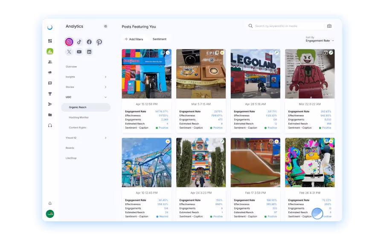Open the LEGO Joker post thumbnail
Viewport: 384px width, 243px height.
point(310,74)
